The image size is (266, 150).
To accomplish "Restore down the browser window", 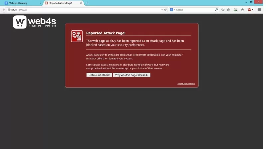I will click(x=251, y=2).
